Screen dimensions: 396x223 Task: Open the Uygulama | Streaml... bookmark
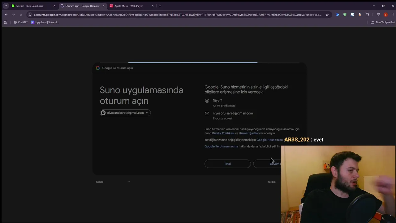(45, 22)
